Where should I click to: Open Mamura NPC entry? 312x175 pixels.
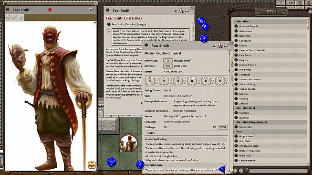244,113
